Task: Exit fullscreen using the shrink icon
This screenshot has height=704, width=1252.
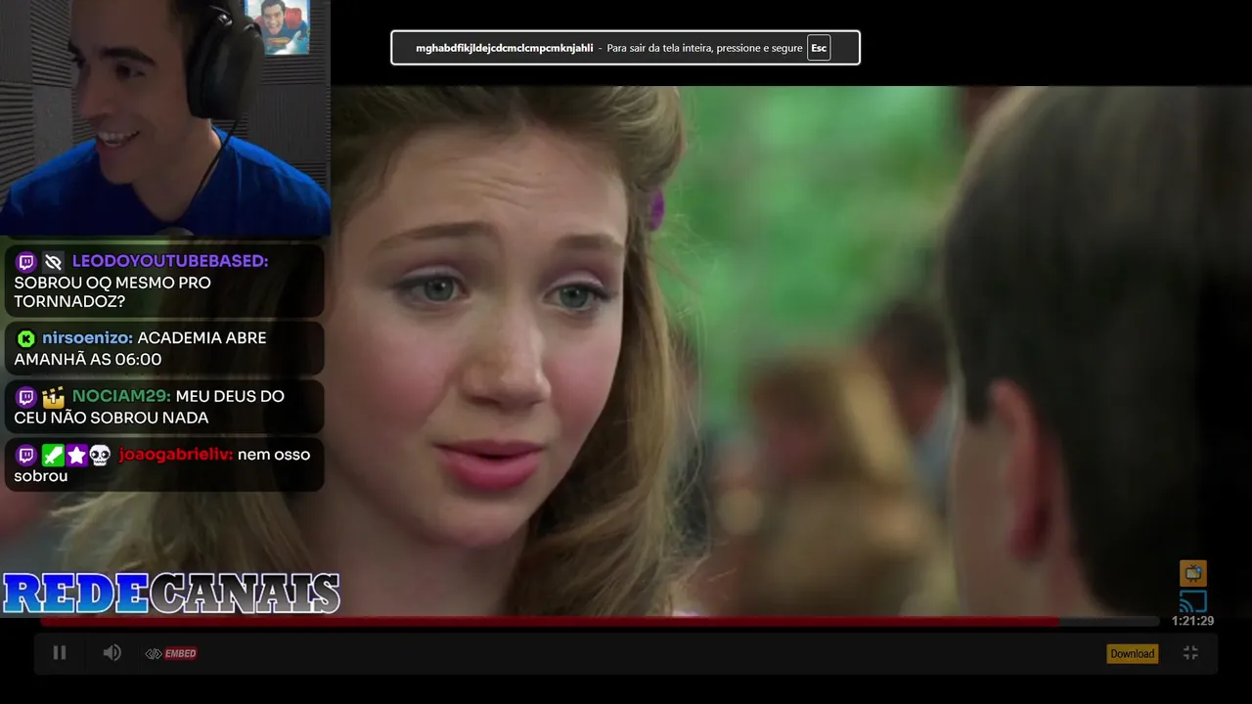Action: pyautogui.click(x=1190, y=652)
